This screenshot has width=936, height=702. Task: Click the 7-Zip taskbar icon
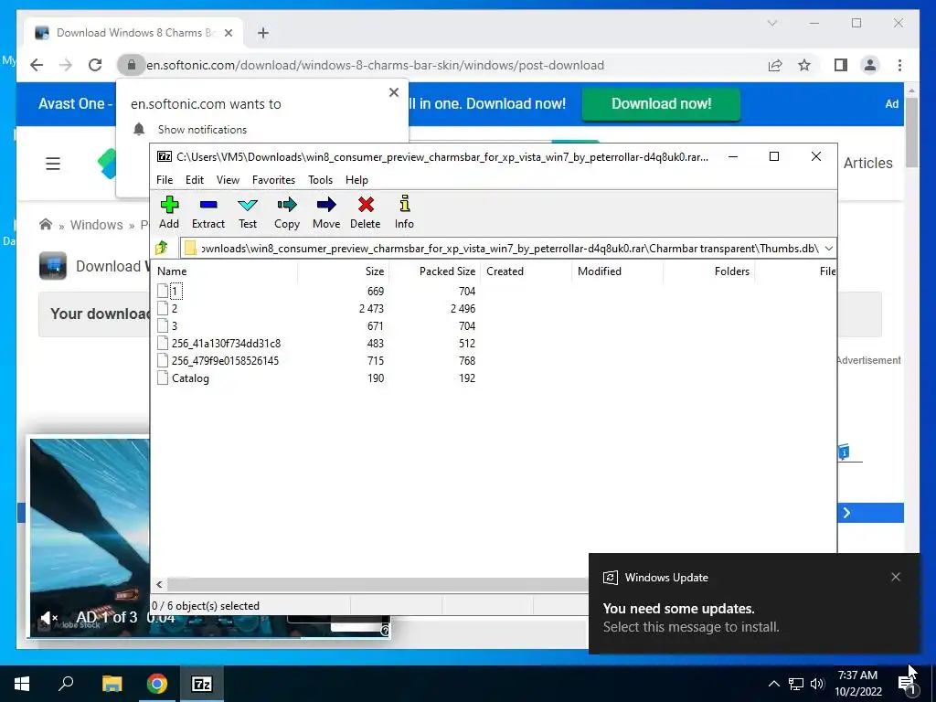202,684
